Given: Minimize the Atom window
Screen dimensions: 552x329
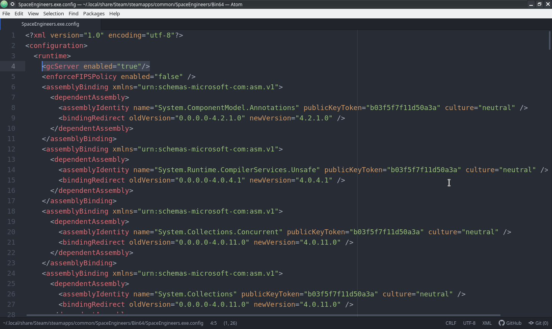Looking at the screenshot, I should (x=531, y=4).
